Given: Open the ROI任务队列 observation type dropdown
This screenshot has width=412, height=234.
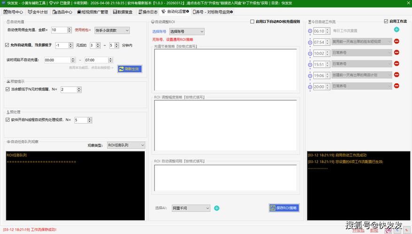Looking at the screenshot, I should (126, 146).
